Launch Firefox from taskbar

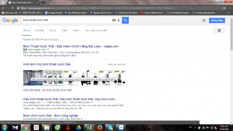point(100,128)
